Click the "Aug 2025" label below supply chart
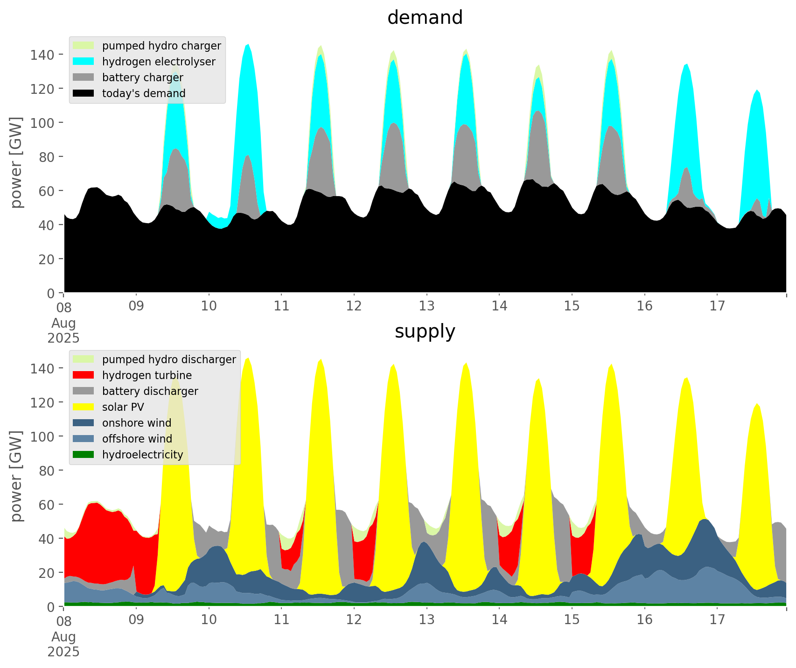This screenshot has height=668, width=796. click(63, 644)
